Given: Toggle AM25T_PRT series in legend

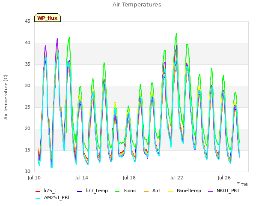Looking at the screenshot, I should 53,198.
